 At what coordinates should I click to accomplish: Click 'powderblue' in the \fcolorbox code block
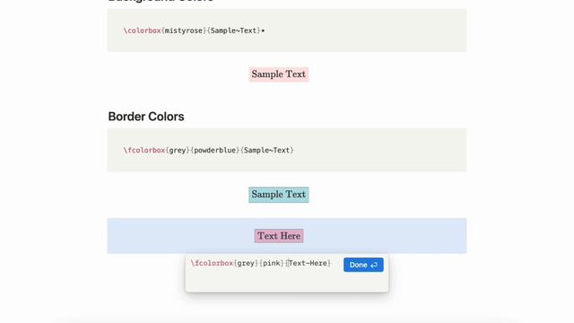pos(215,150)
